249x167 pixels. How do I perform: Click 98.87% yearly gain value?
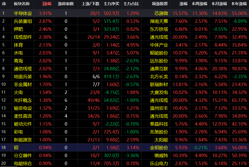pyautogui.click(x=239, y=69)
